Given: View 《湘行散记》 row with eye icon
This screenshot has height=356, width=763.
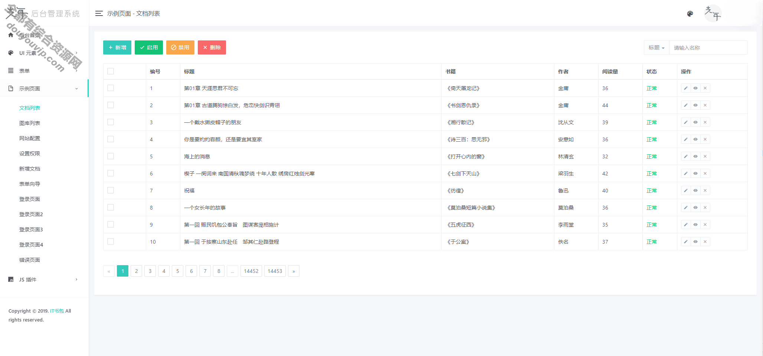Looking at the screenshot, I should coord(695,122).
